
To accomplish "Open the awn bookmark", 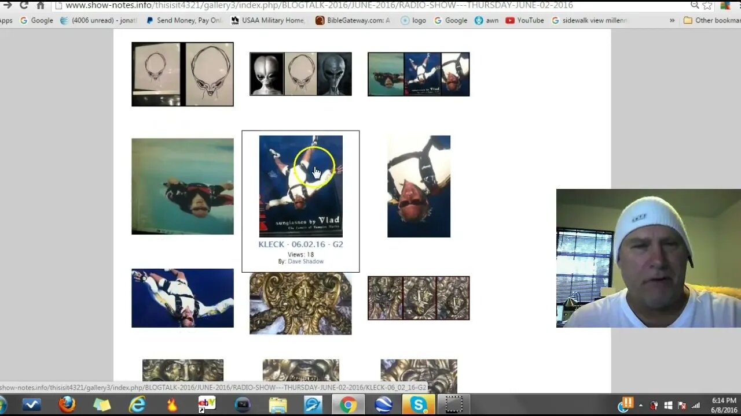I will pos(486,20).
